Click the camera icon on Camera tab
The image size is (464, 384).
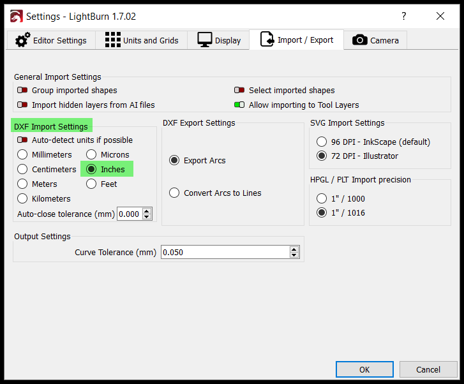(360, 40)
